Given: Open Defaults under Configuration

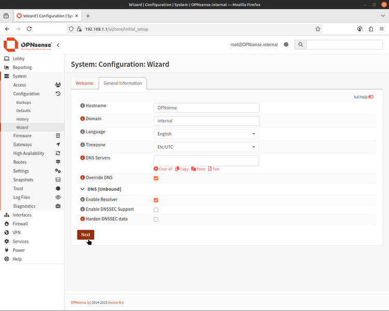Looking at the screenshot, I should pyautogui.click(x=23, y=110).
